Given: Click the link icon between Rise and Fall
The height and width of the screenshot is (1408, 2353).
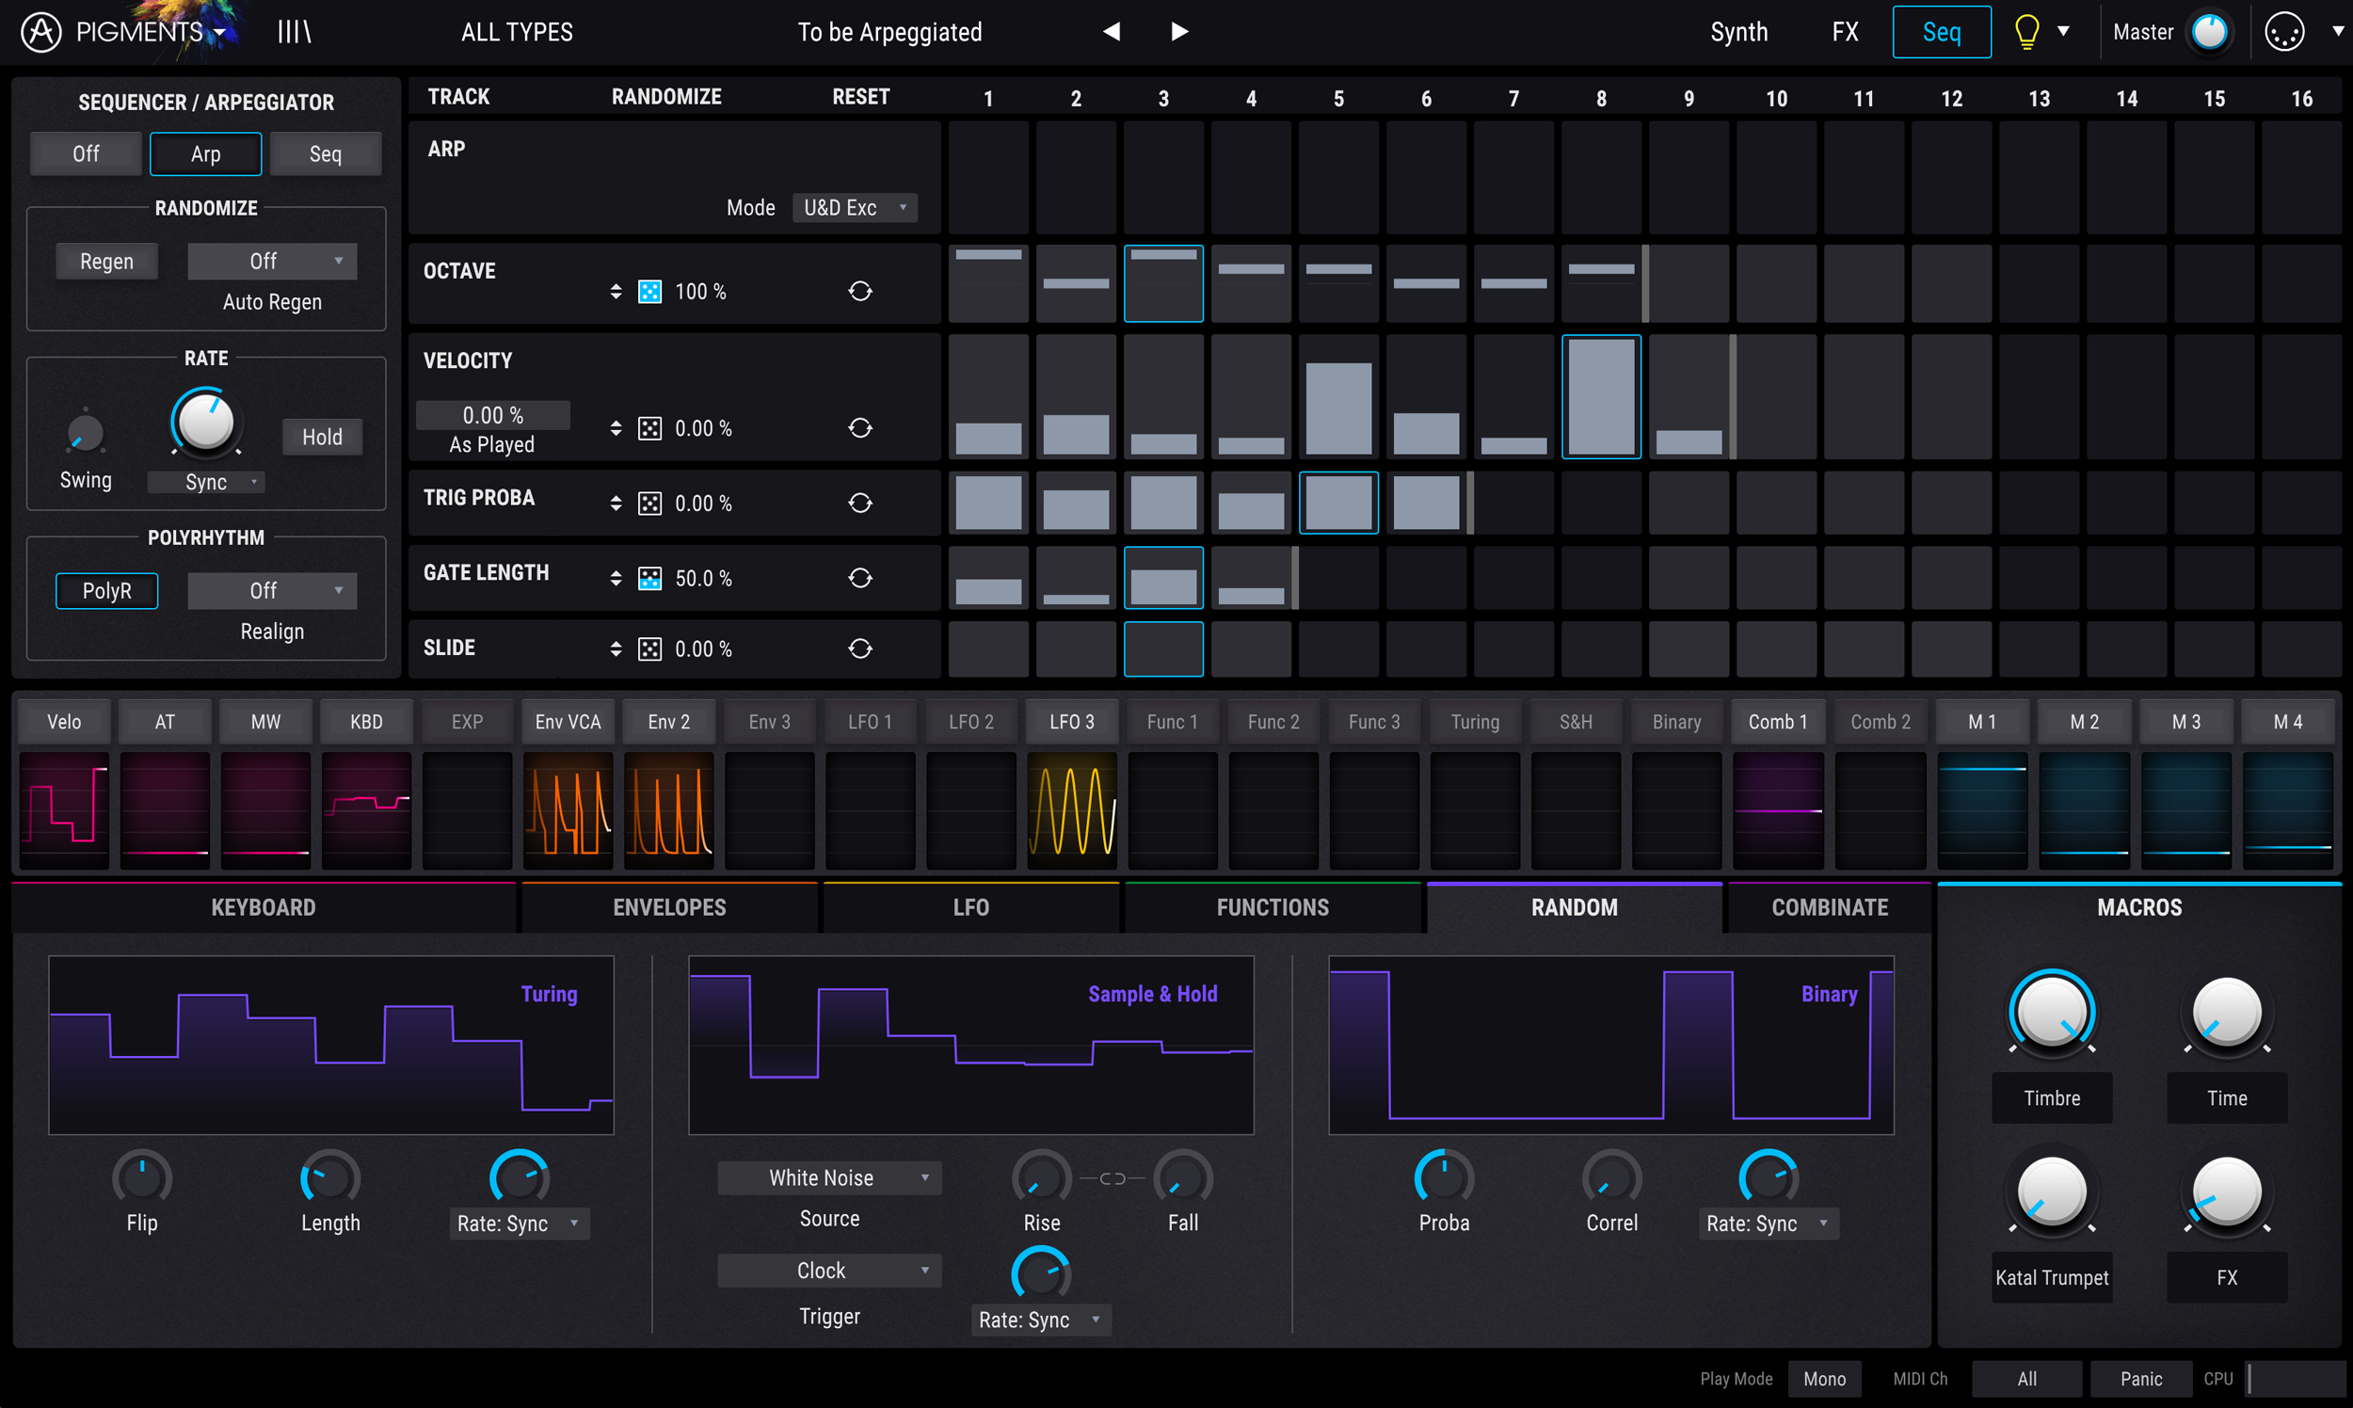Looking at the screenshot, I should click(x=1112, y=1178).
